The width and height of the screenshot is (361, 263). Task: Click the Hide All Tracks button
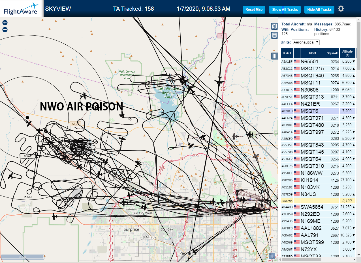pos(319,9)
